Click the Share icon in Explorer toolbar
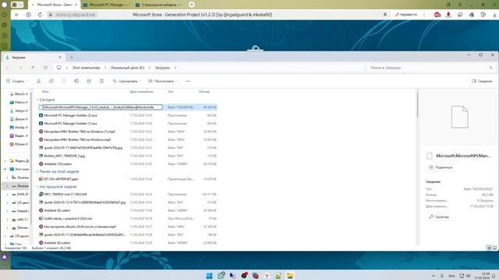This screenshot has width=499, height=280. [89, 81]
